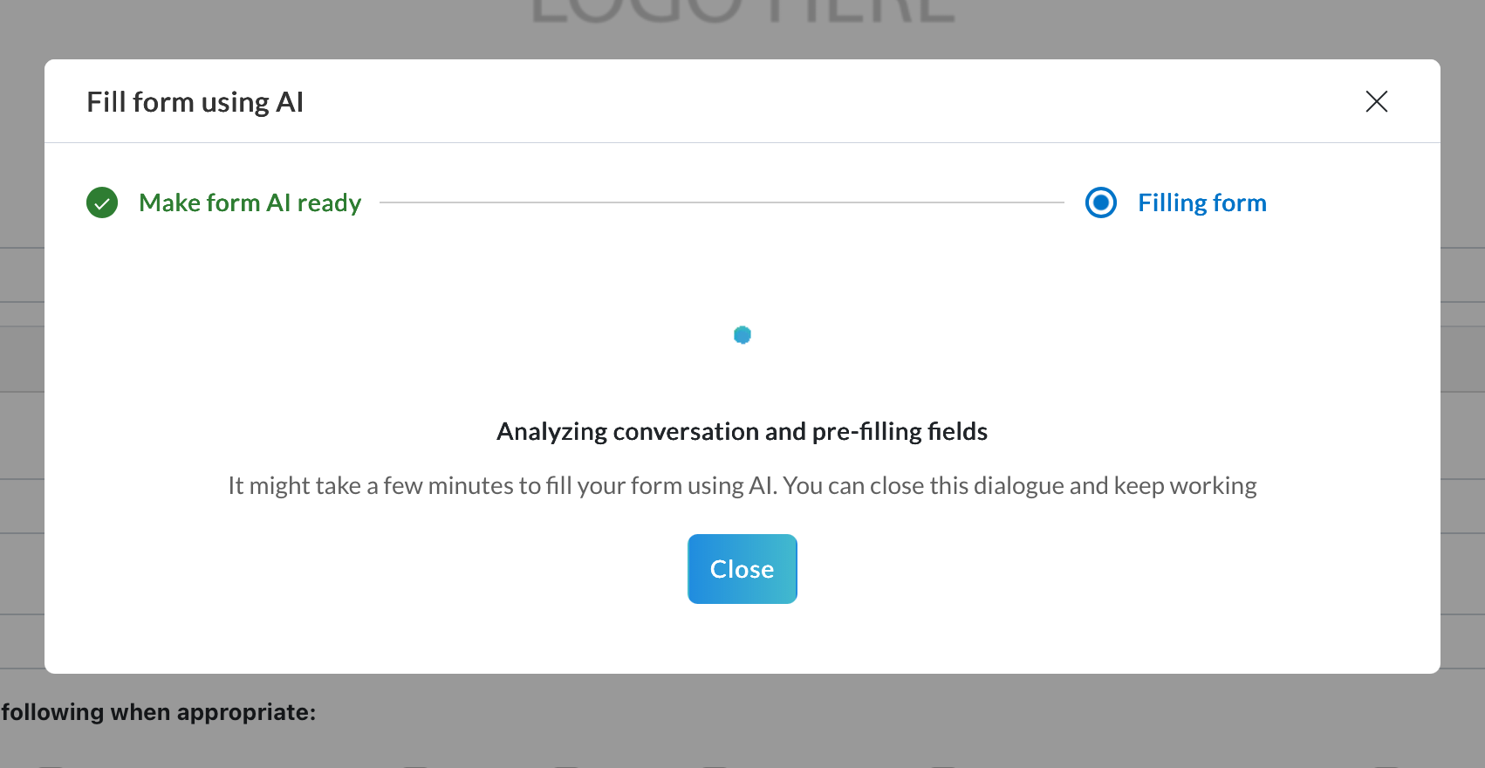This screenshot has width=1485, height=768.
Task: Select the "Make form AI ready" step label
Action: (250, 202)
